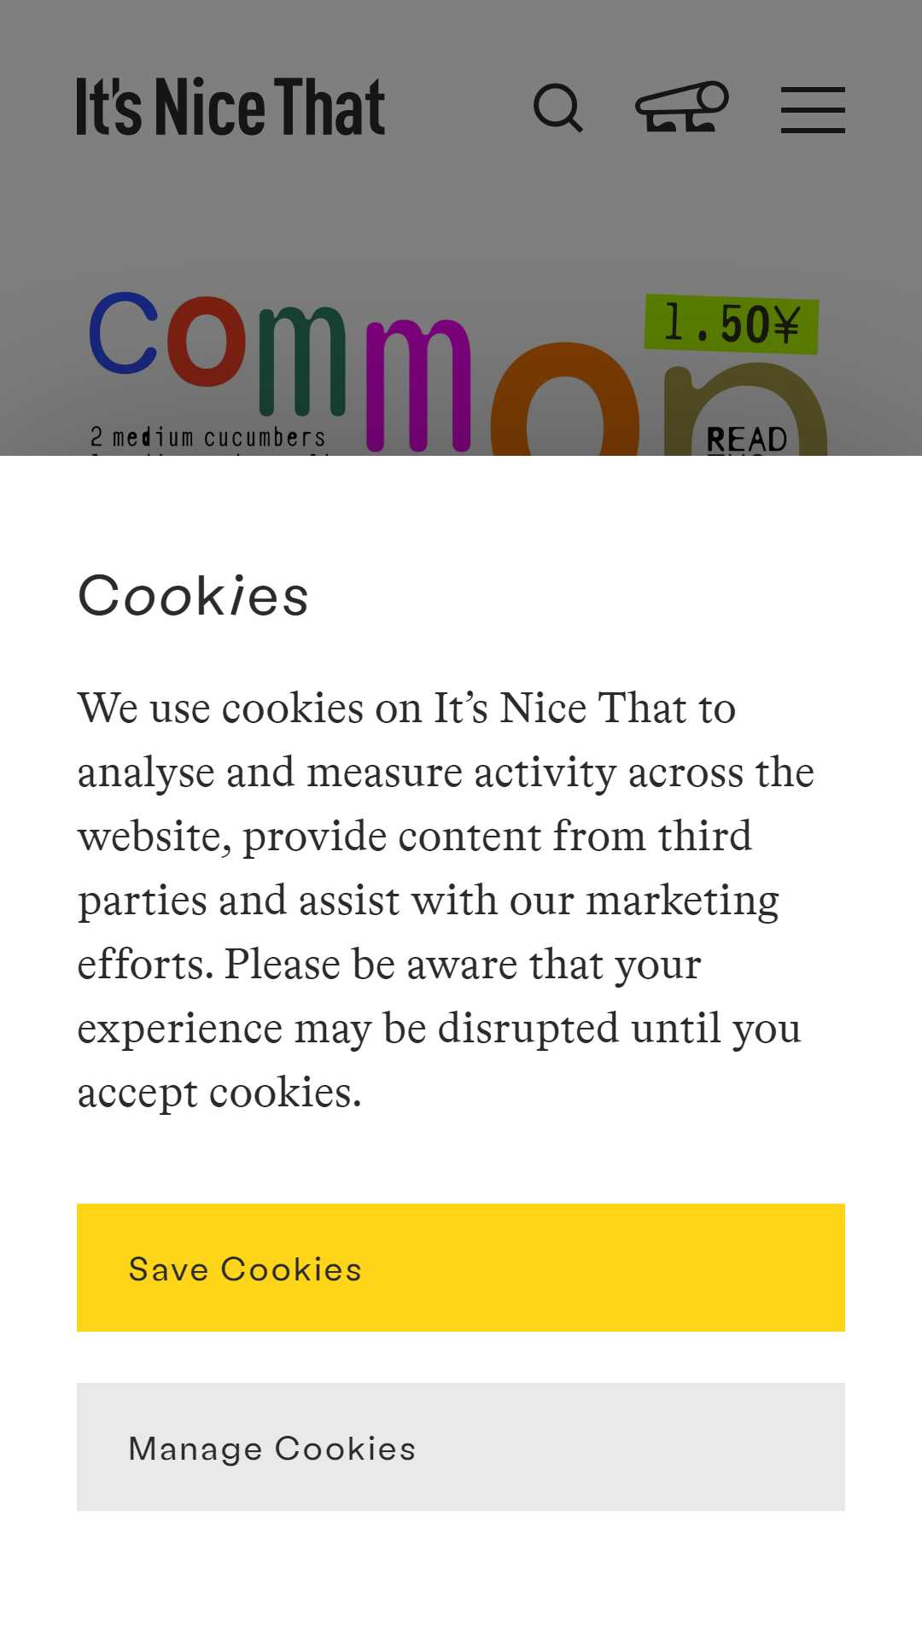The image size is (922, 1639).
Task: Click the blue letter c in banner
Action: (125, 334)
